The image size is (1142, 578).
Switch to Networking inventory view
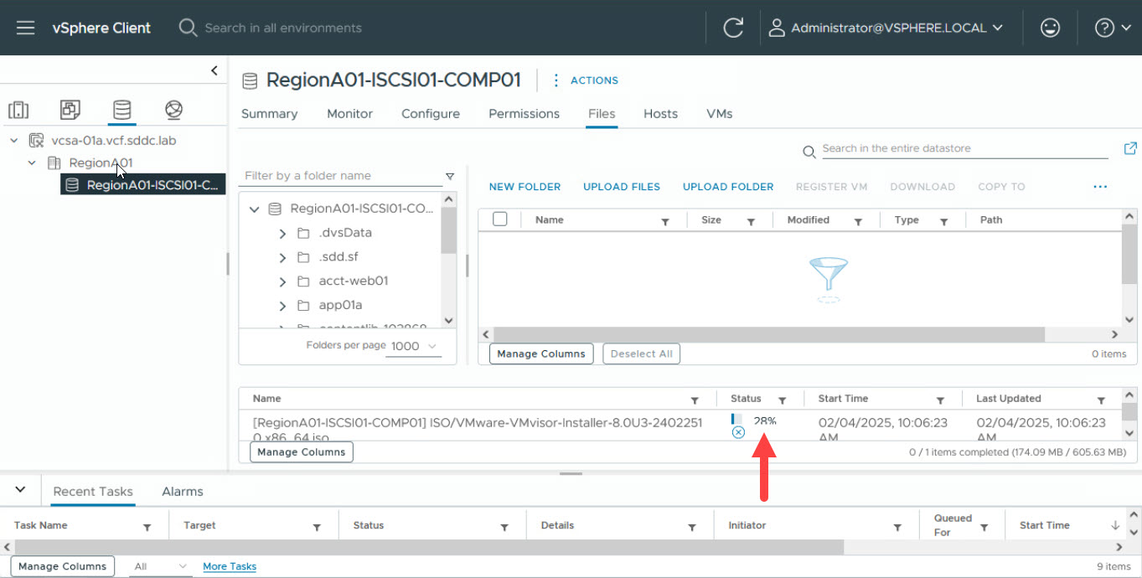pyautogui.click(x=173, y=110)
